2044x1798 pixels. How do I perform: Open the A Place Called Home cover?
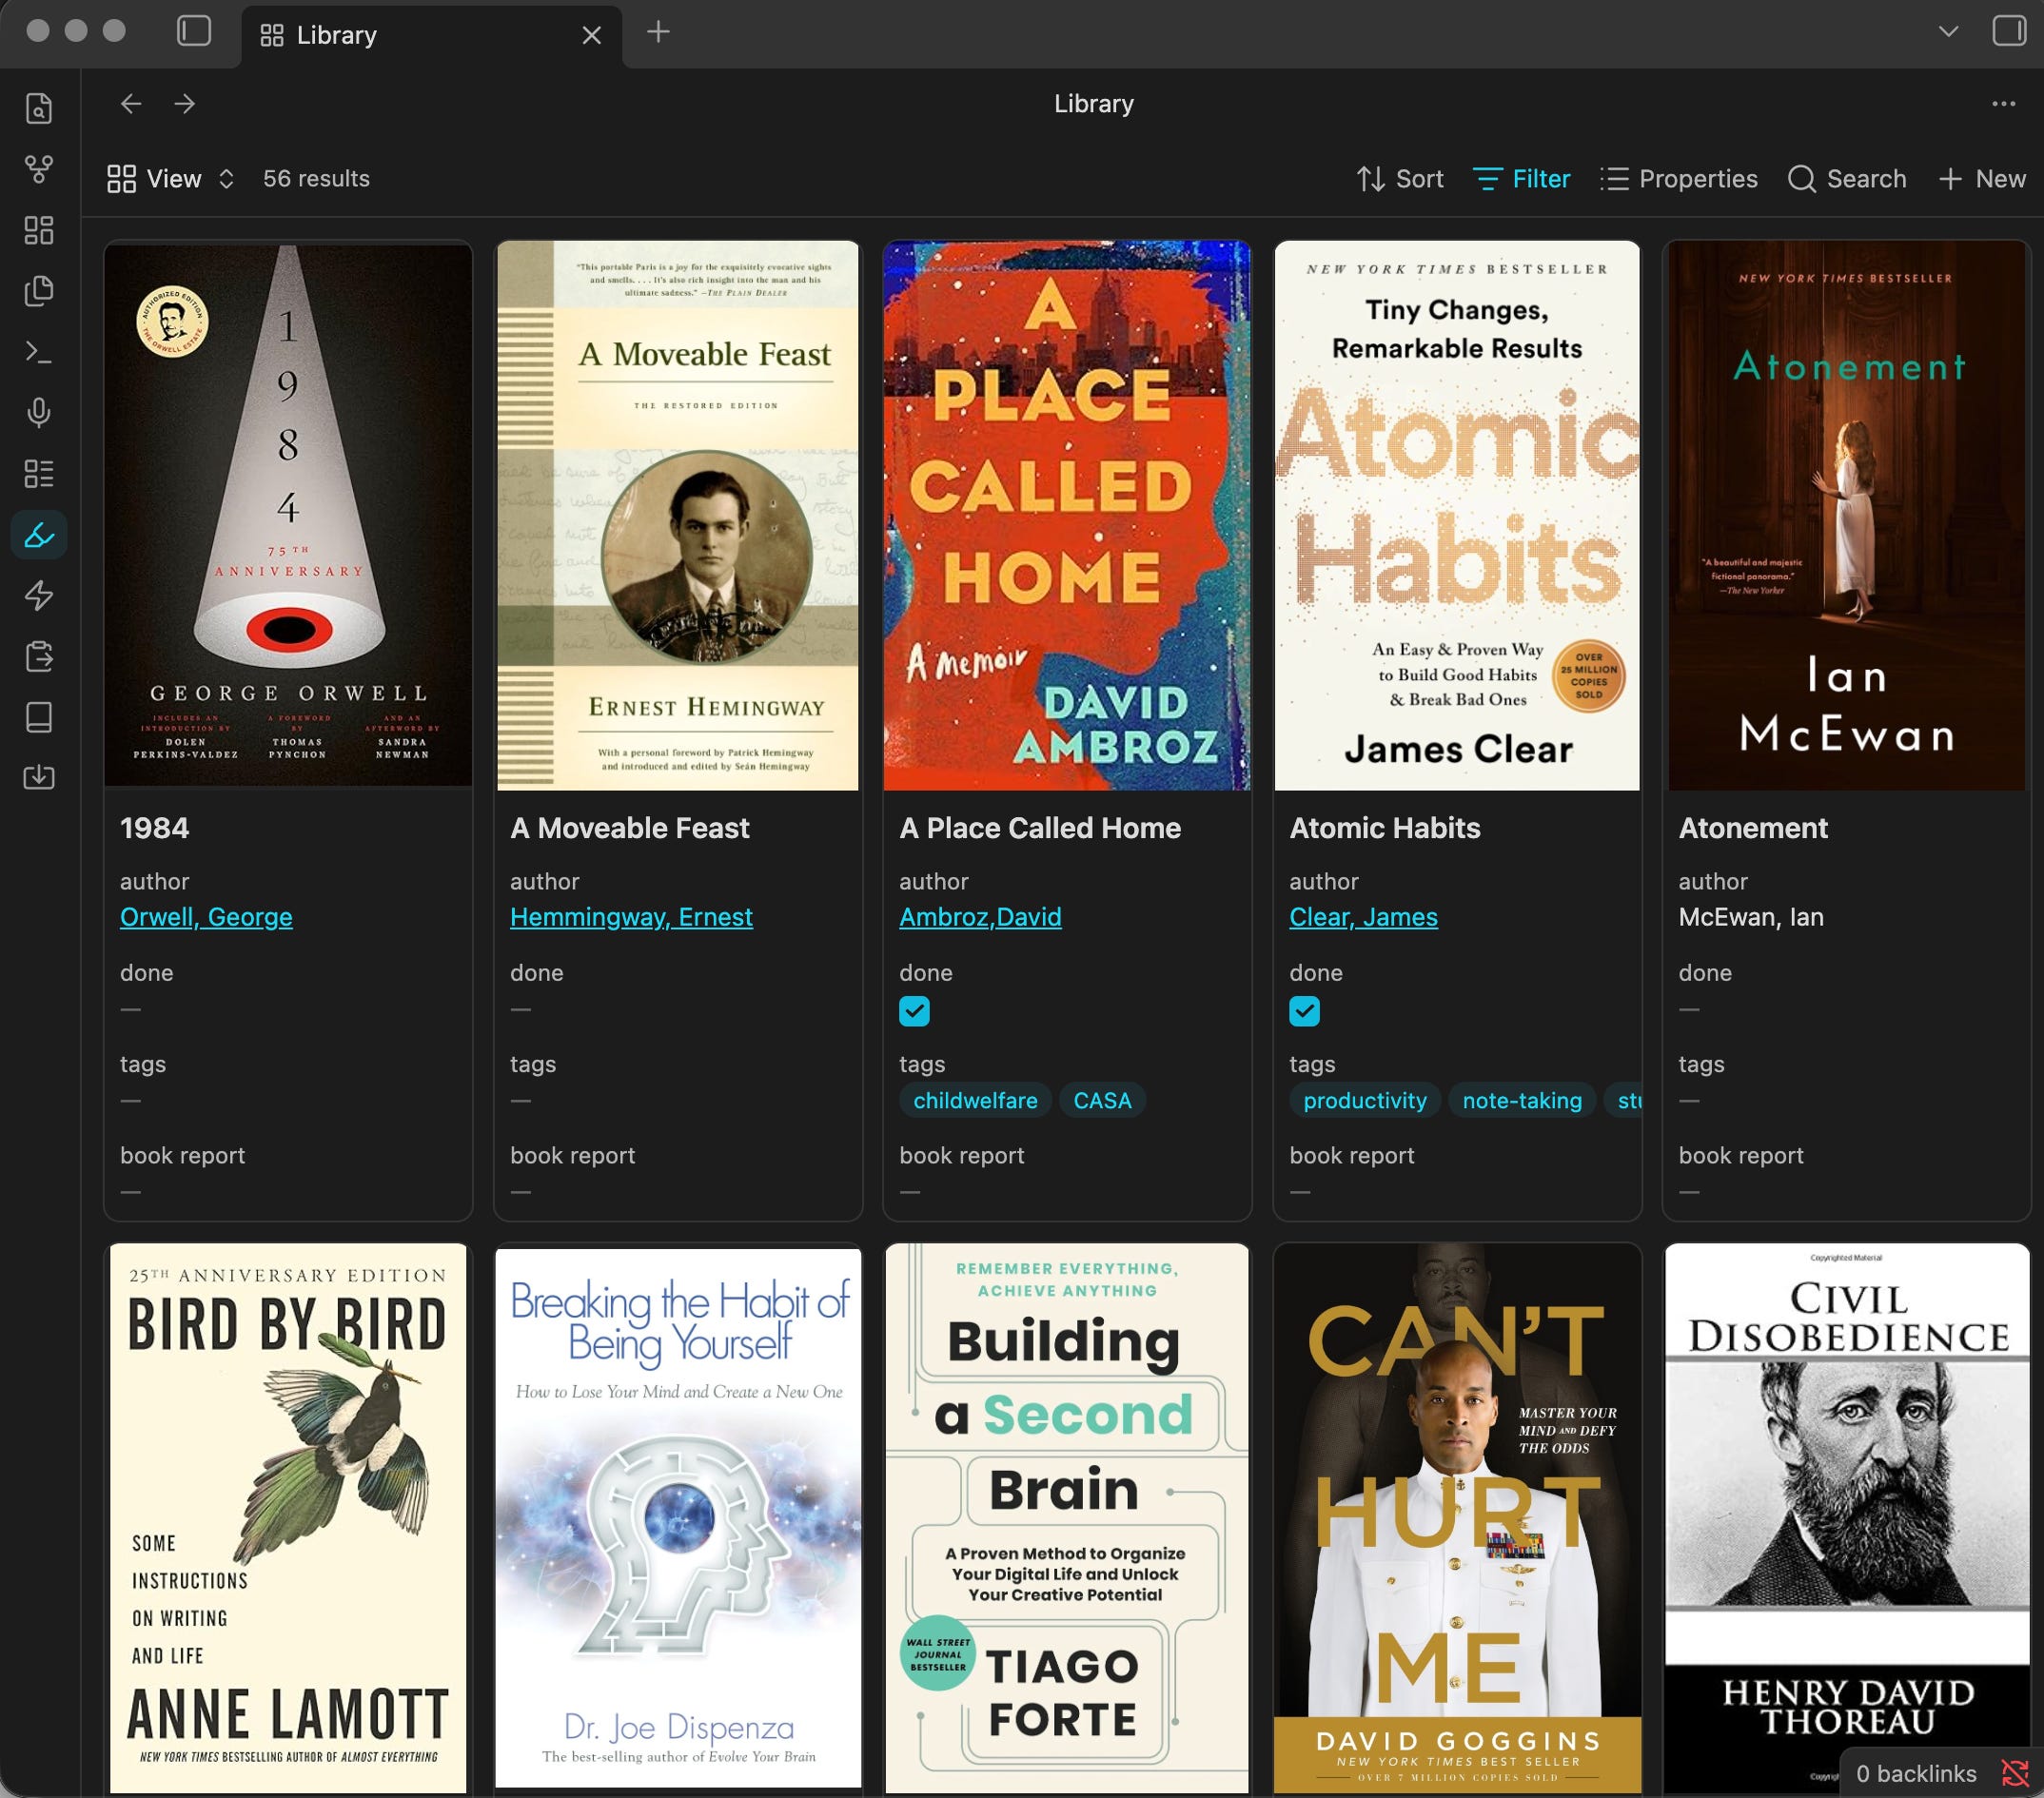coord(1067,515)
